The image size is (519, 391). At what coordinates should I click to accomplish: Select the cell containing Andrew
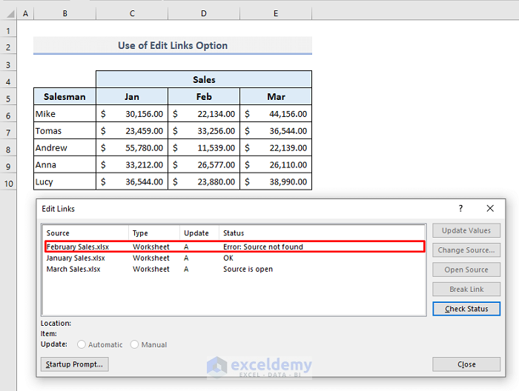tap(65, 148)
